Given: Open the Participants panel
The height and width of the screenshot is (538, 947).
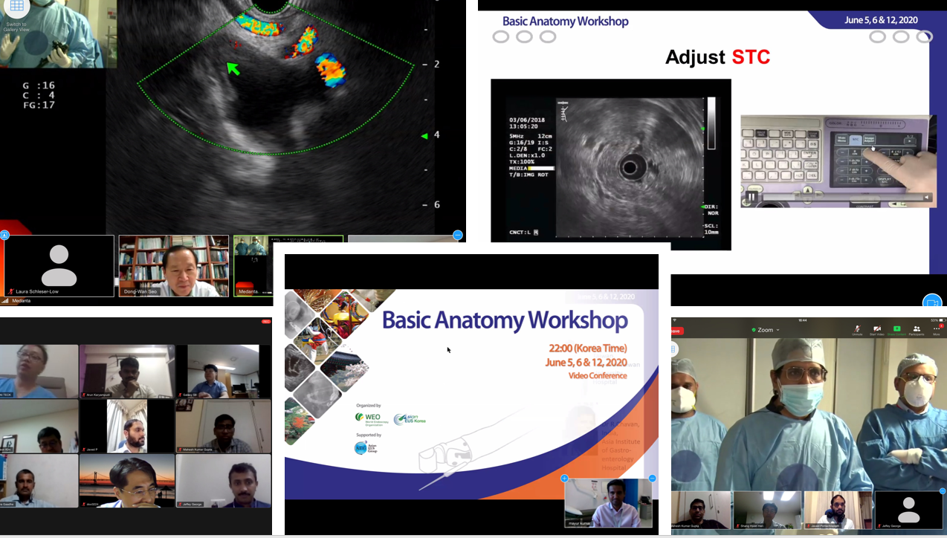Looking at the screenshot, I should click(917, 329).
